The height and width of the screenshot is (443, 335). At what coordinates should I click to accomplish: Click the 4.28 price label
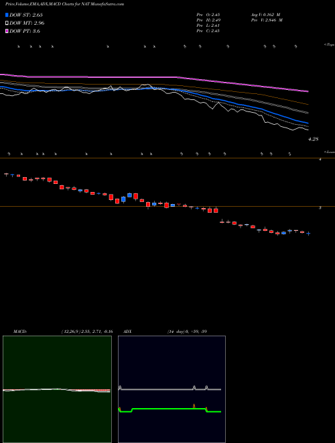(x=314, y=139)
